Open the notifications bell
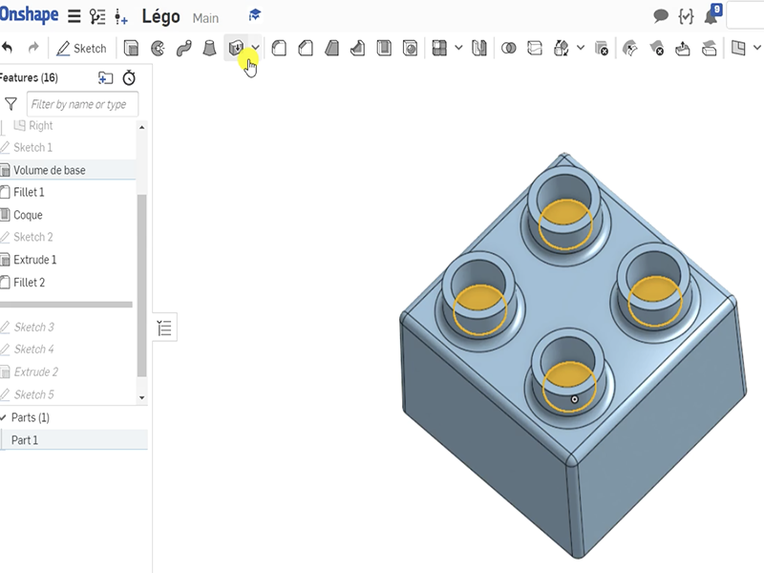Screen dimensions: 764x573 711,16
